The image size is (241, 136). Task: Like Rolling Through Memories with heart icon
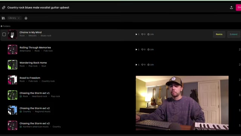point(142,49)
